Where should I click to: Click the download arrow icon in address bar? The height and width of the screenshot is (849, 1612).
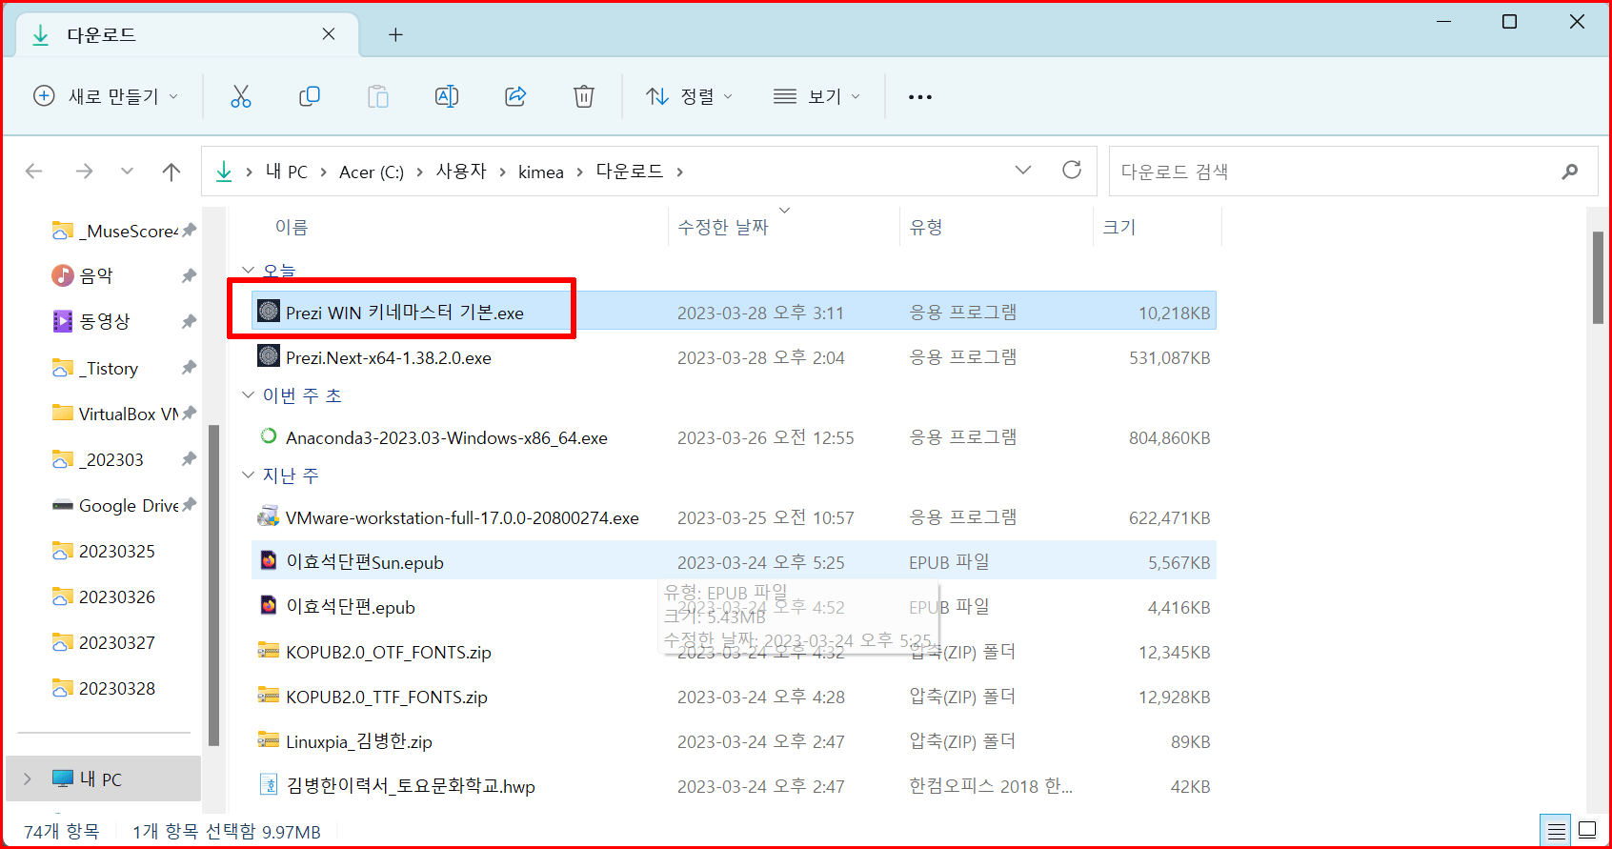click(x=224, y=172)
